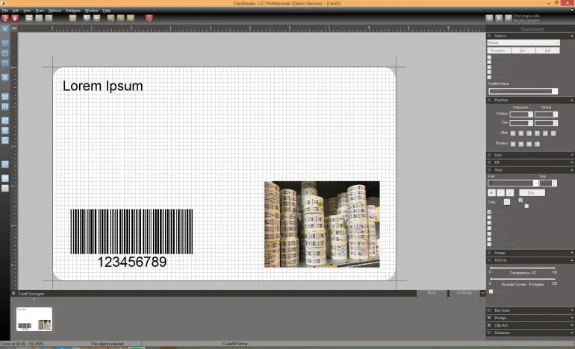Viewport: 575px width, 349px height.
Task: Open the Draw menu
Action: tap(40, 10)
